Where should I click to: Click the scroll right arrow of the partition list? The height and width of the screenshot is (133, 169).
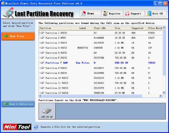161,96
